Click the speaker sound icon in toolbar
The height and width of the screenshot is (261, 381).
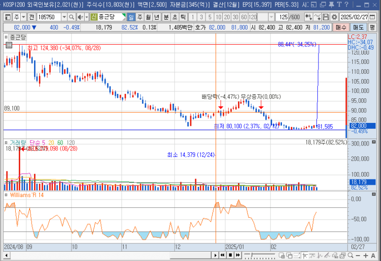click(80, 17)
